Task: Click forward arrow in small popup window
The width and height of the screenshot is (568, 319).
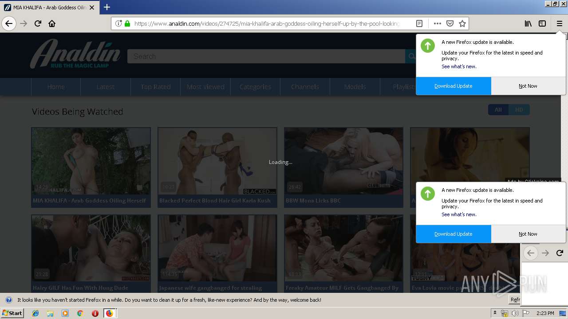Action: [x=546, y=253]
